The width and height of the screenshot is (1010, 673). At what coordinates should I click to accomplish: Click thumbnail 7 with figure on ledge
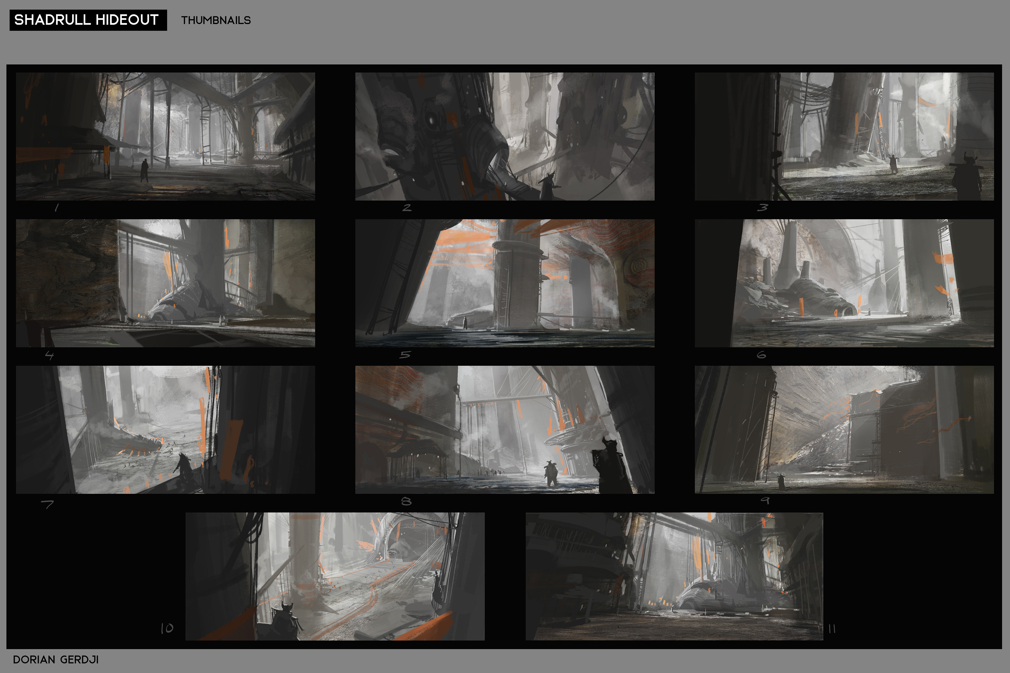click(165, 430)
